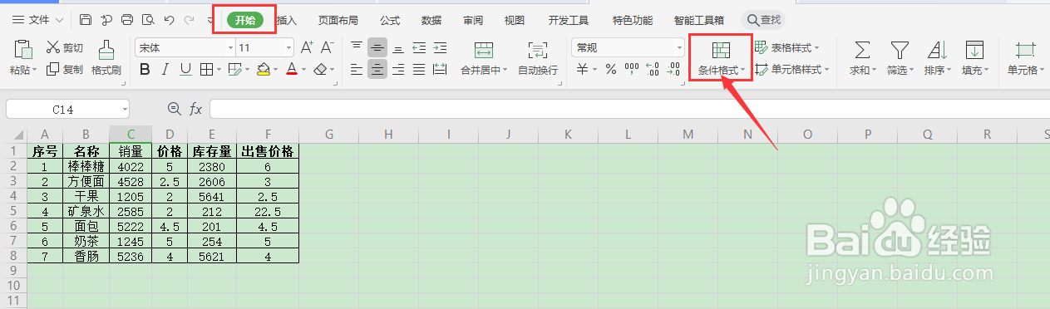Apply yellow fill color to cells
This screenshot has width=1050, height=309.
click(263, 70)
